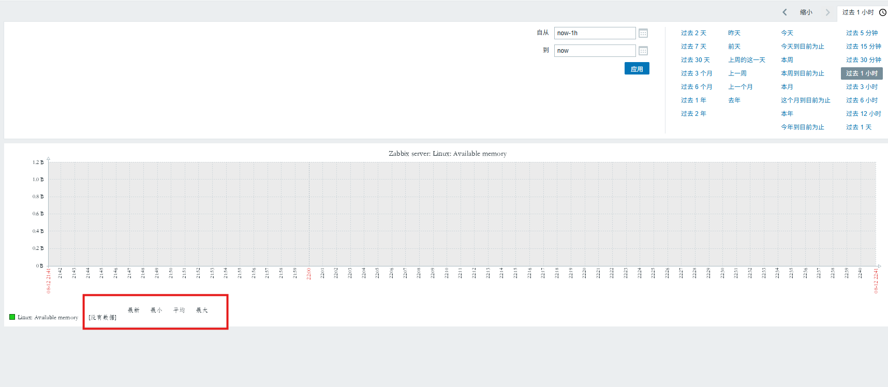Pick 本年 range
The height and width of the screenshot is (387, 888).
click(787, 114)
